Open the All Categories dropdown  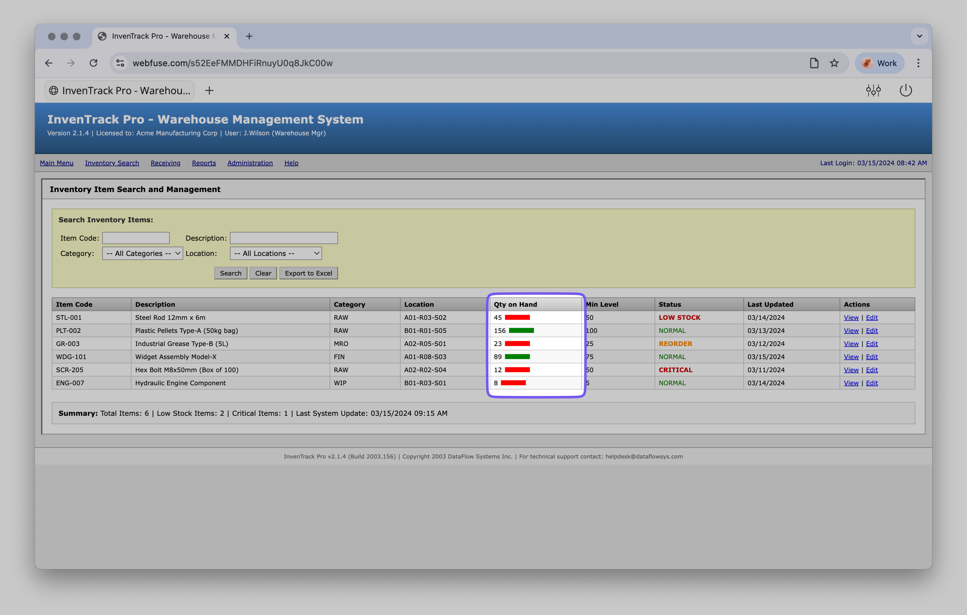pyautogui.click(x=142, y=253)
